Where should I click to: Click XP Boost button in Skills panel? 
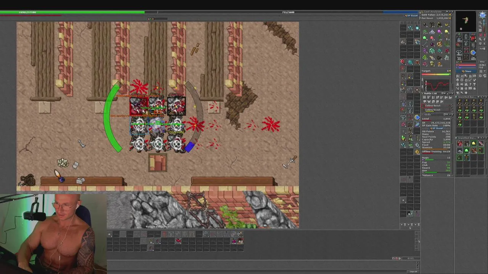click(x=436, y=128)
